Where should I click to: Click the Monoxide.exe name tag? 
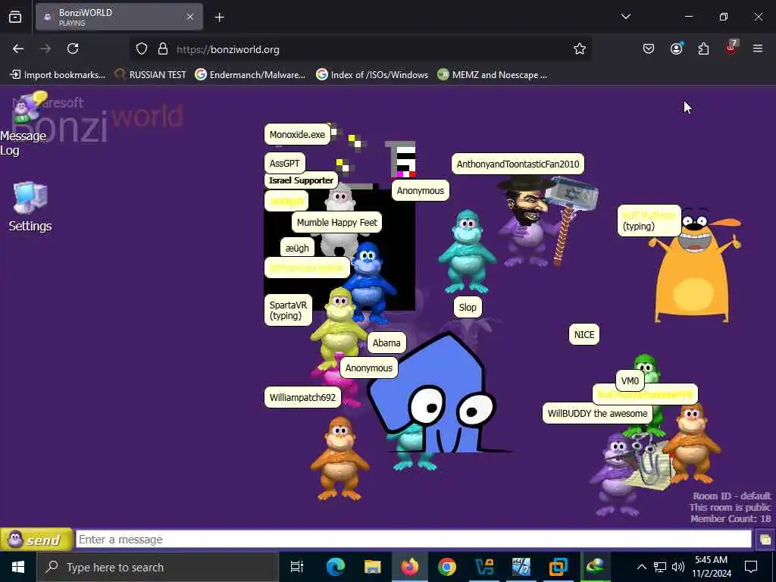[297, 135]
